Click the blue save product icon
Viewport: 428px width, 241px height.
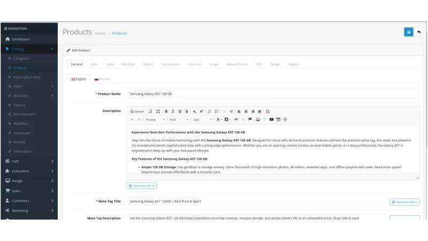(x=408, y=32)
